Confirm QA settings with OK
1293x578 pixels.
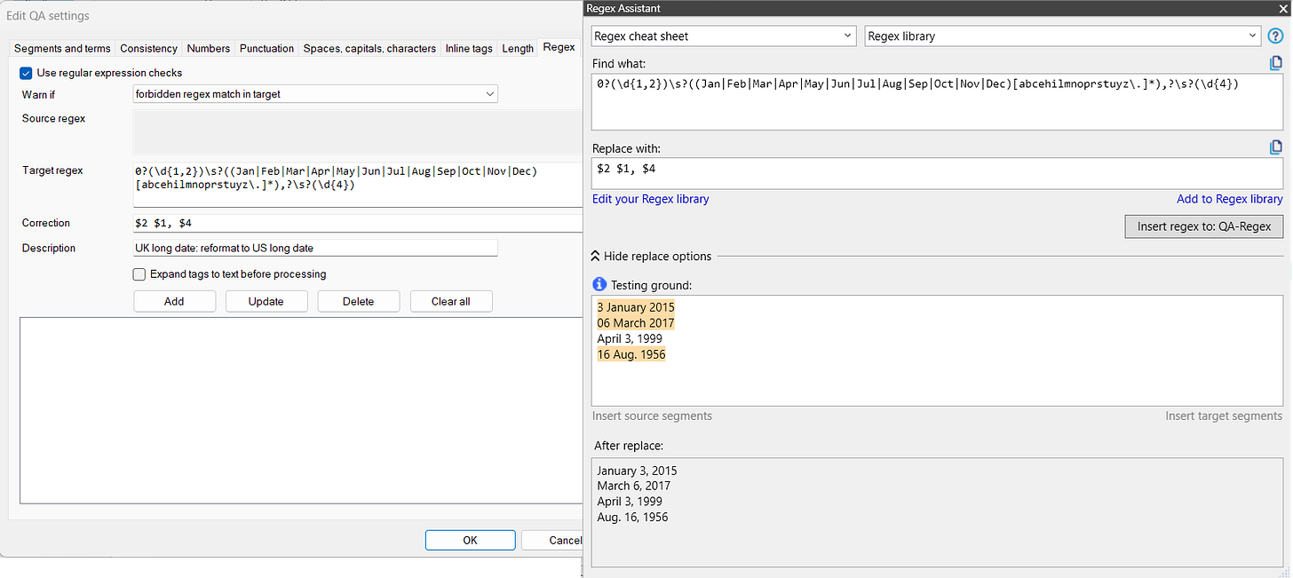[470, 540]
